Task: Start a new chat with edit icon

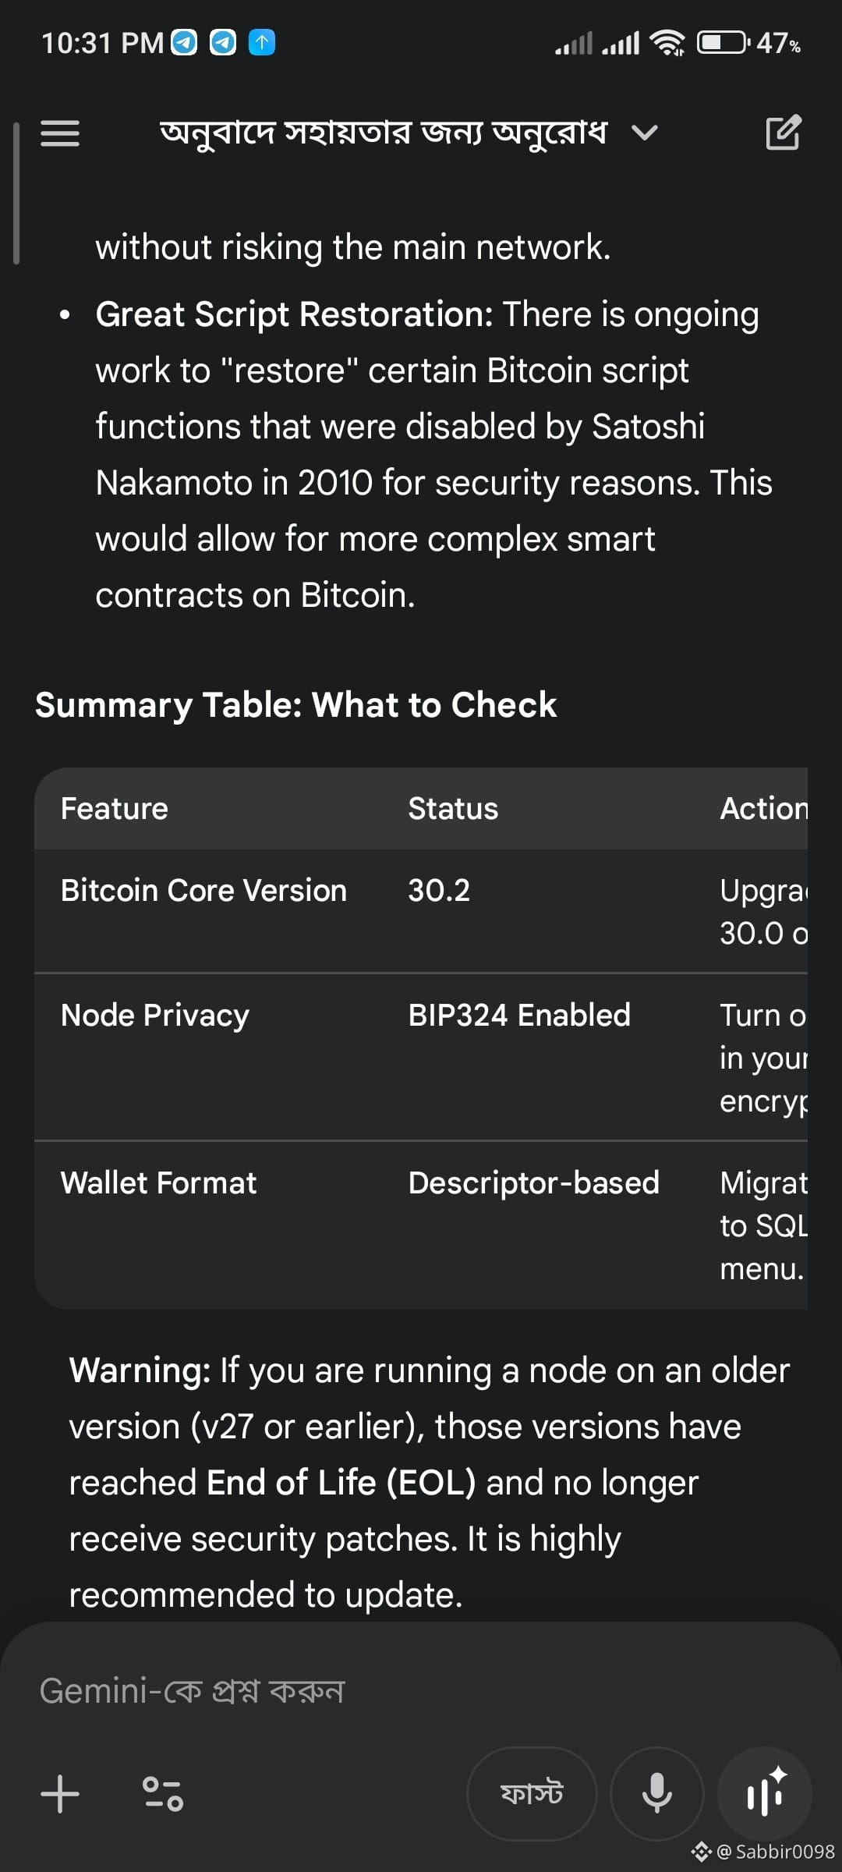Action: pos(783,133)
